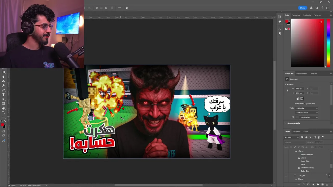Switch to the Patterns tab

pos(317,15)
